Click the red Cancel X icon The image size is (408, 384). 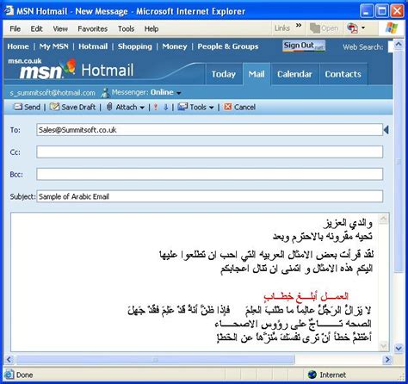[x=228, y=107]
